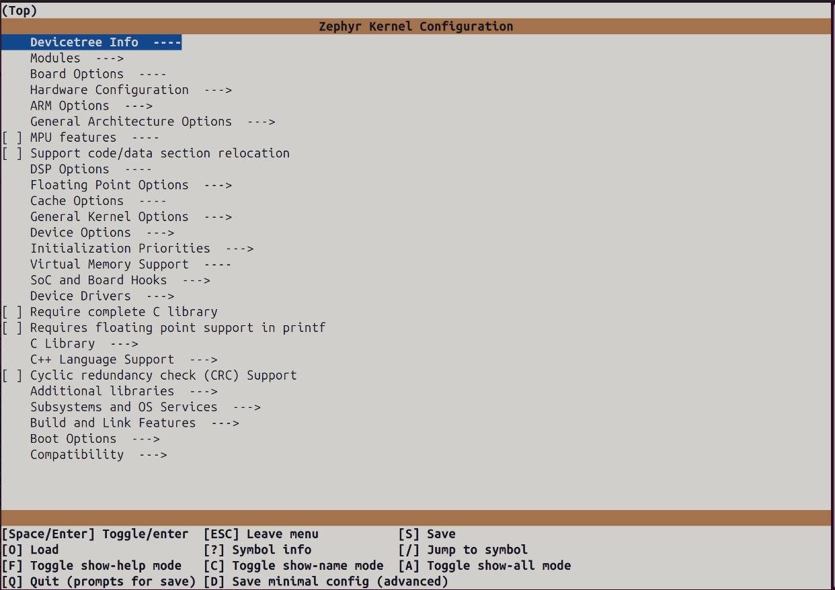
Task: Toggle Cyclic redundancy check (CRC) Support checkbox
Action: point(12,376)
